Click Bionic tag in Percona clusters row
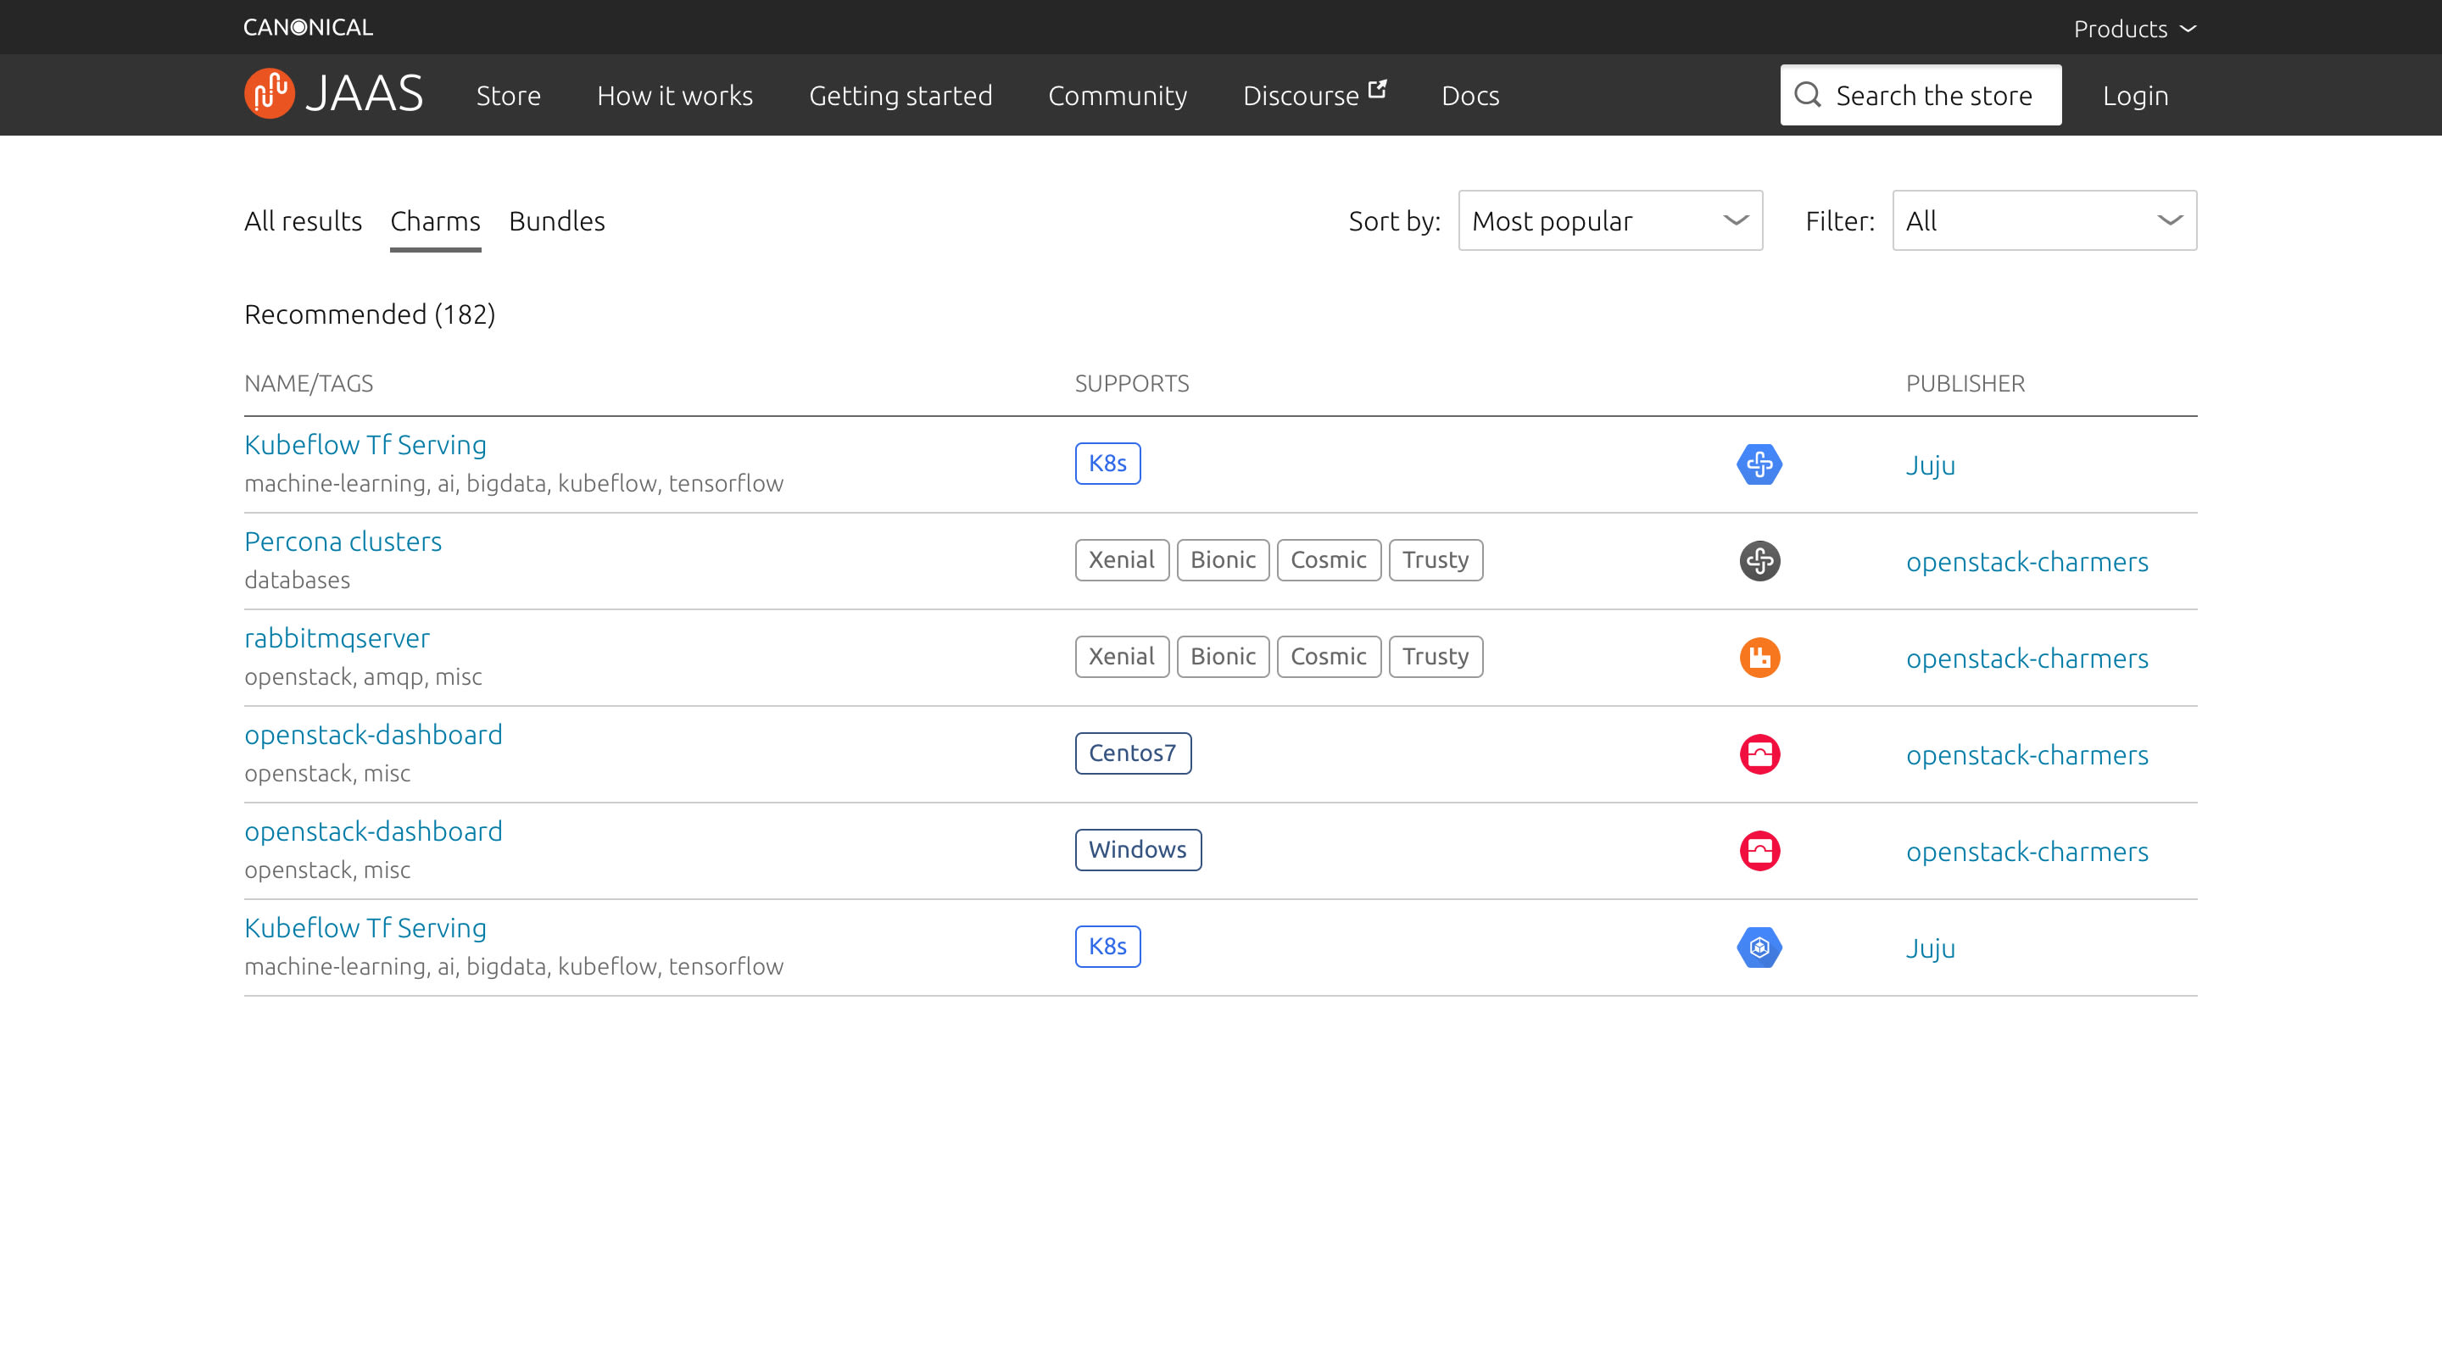 pos(1223,560)
